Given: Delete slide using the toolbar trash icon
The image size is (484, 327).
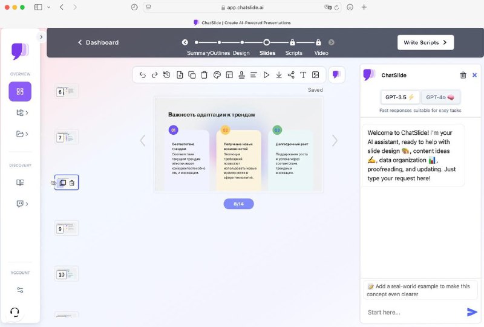Looking at the screenshot, I should coord(204,75).
